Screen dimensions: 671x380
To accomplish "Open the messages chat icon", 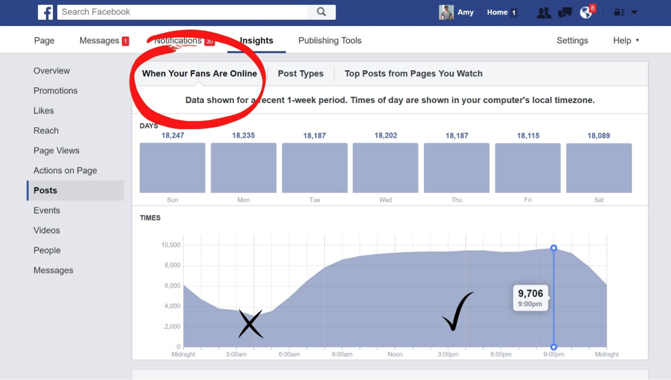I will (565, 12).
